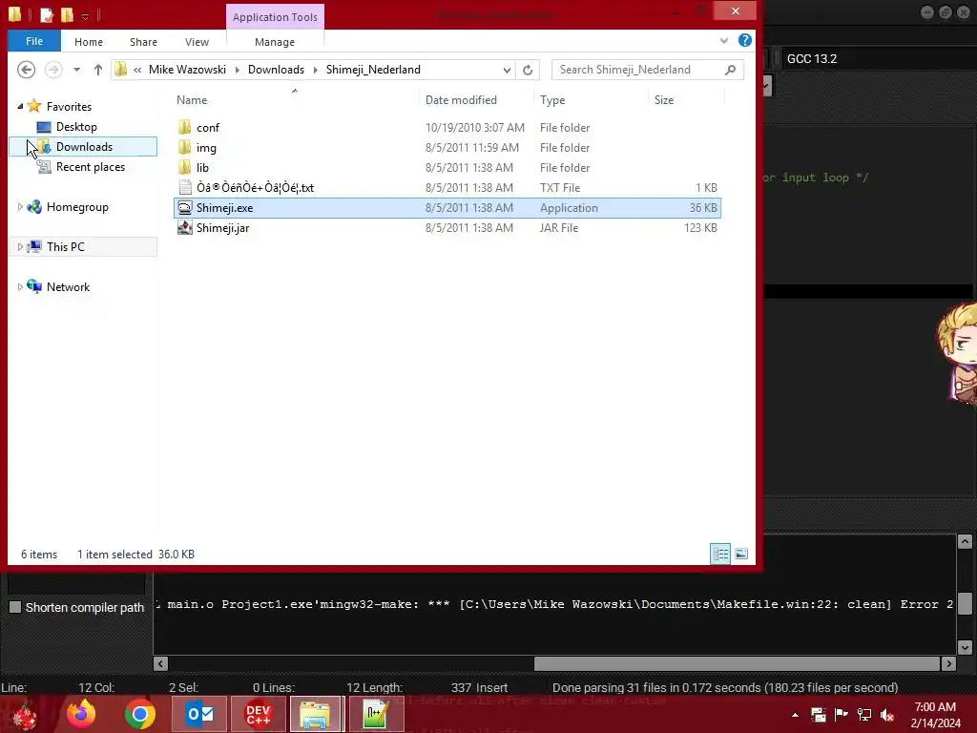The height and width of the screenshot is (733, 977).
Task: Click compiler log scroll right arrow
Action: pyautogui.click(x=948, y=664)
